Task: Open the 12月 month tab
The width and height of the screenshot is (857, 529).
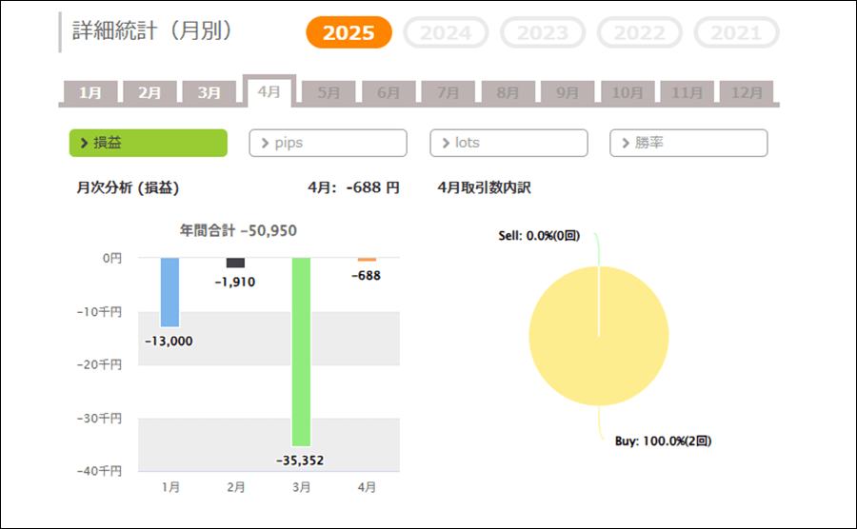Action: [747, 93]
